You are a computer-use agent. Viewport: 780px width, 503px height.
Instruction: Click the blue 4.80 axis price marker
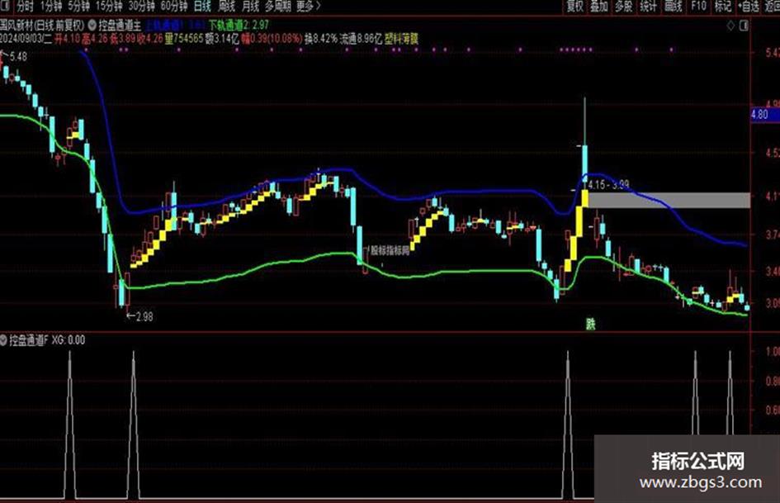point(764,115)
